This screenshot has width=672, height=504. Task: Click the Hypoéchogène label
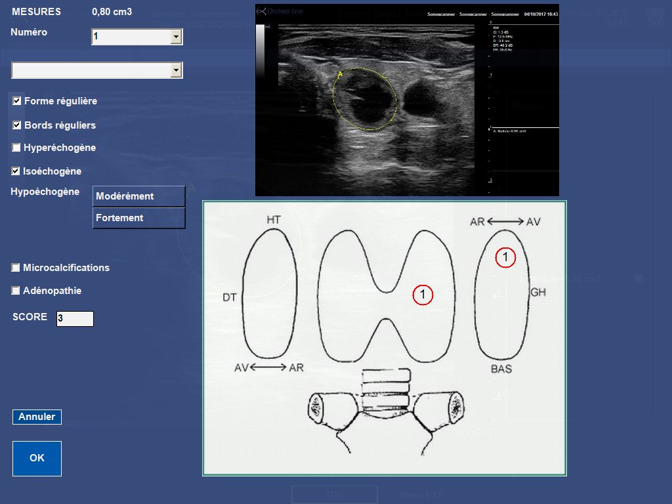(45, 192)
